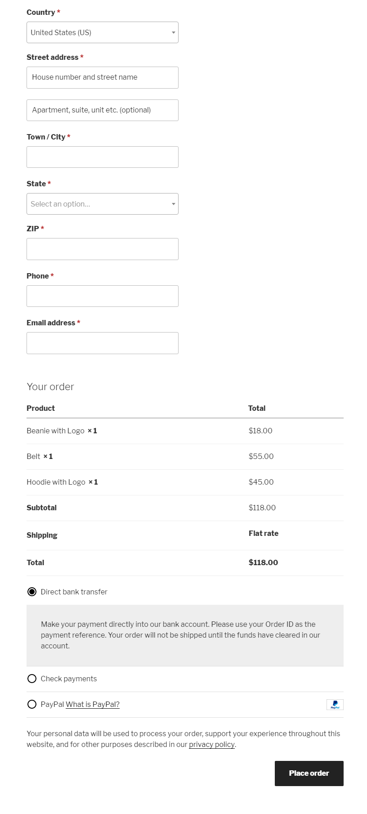Click the Direct bank transfer label
The image size is (367, 814).
pyautogui.click(x=74, y=592)
